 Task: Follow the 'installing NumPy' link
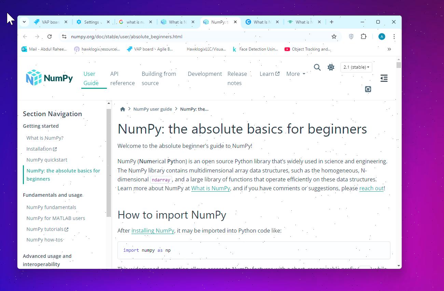(153, 231)
